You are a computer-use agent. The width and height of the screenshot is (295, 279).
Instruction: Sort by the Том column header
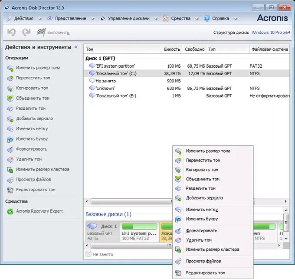(122, 49)
